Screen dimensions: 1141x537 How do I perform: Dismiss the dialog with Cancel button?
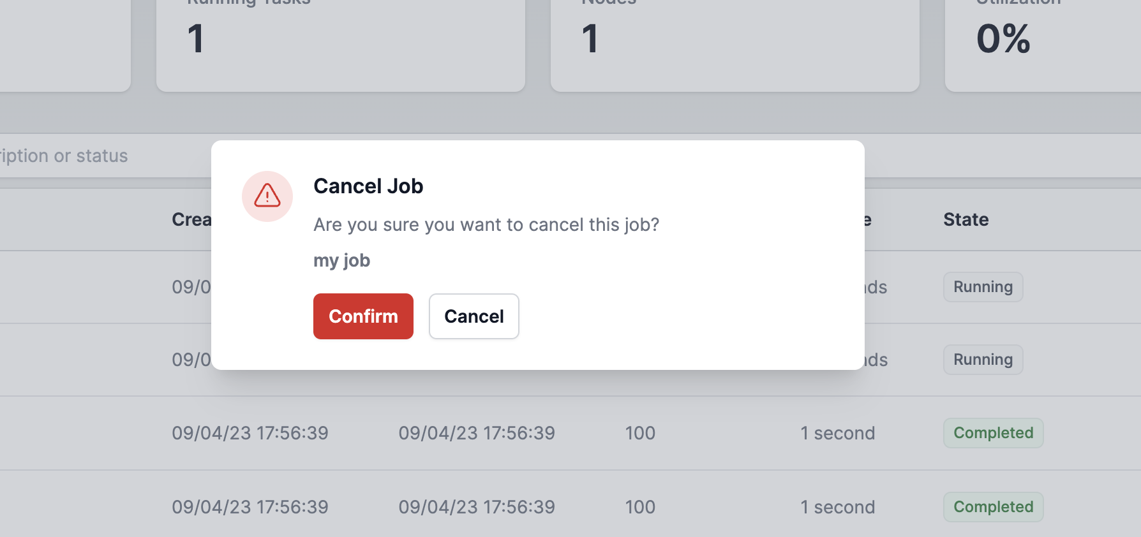click(474, 316)
